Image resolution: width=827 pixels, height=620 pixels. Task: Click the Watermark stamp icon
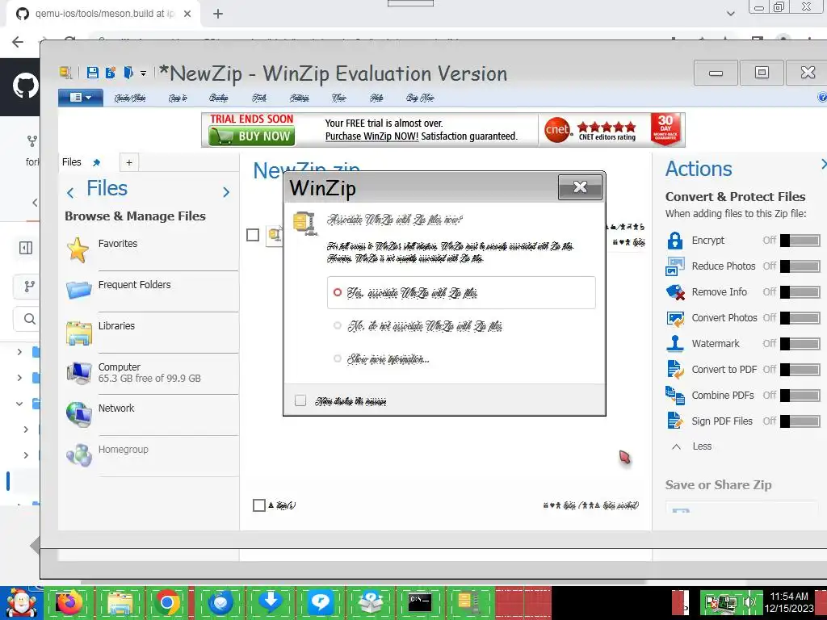(675, 344)
